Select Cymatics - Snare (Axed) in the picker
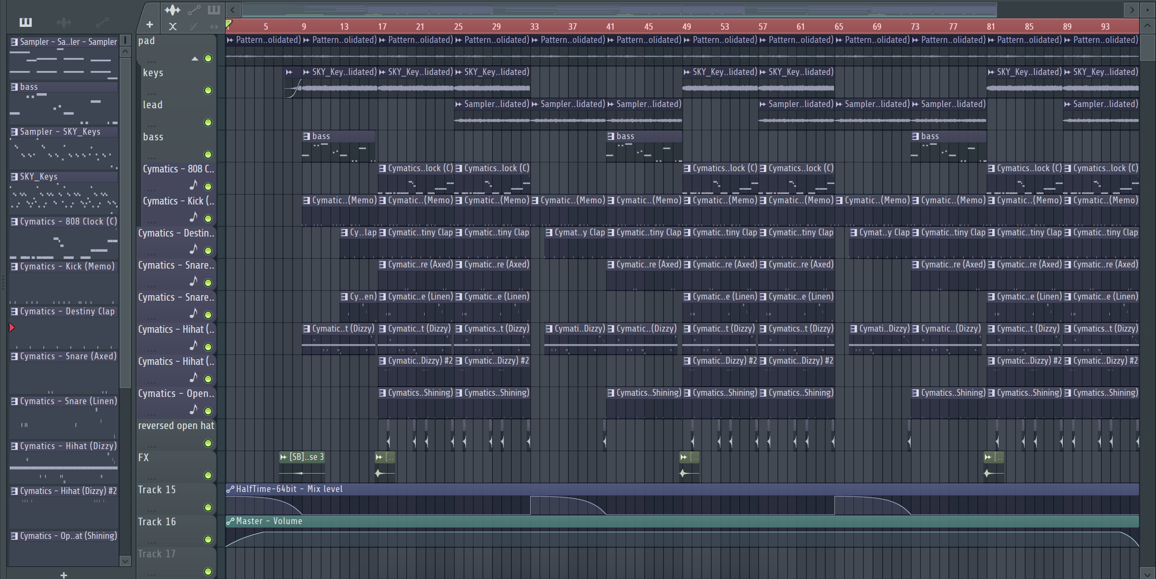Viewport: 1156px width, 579px height. [x=64, y=356]
